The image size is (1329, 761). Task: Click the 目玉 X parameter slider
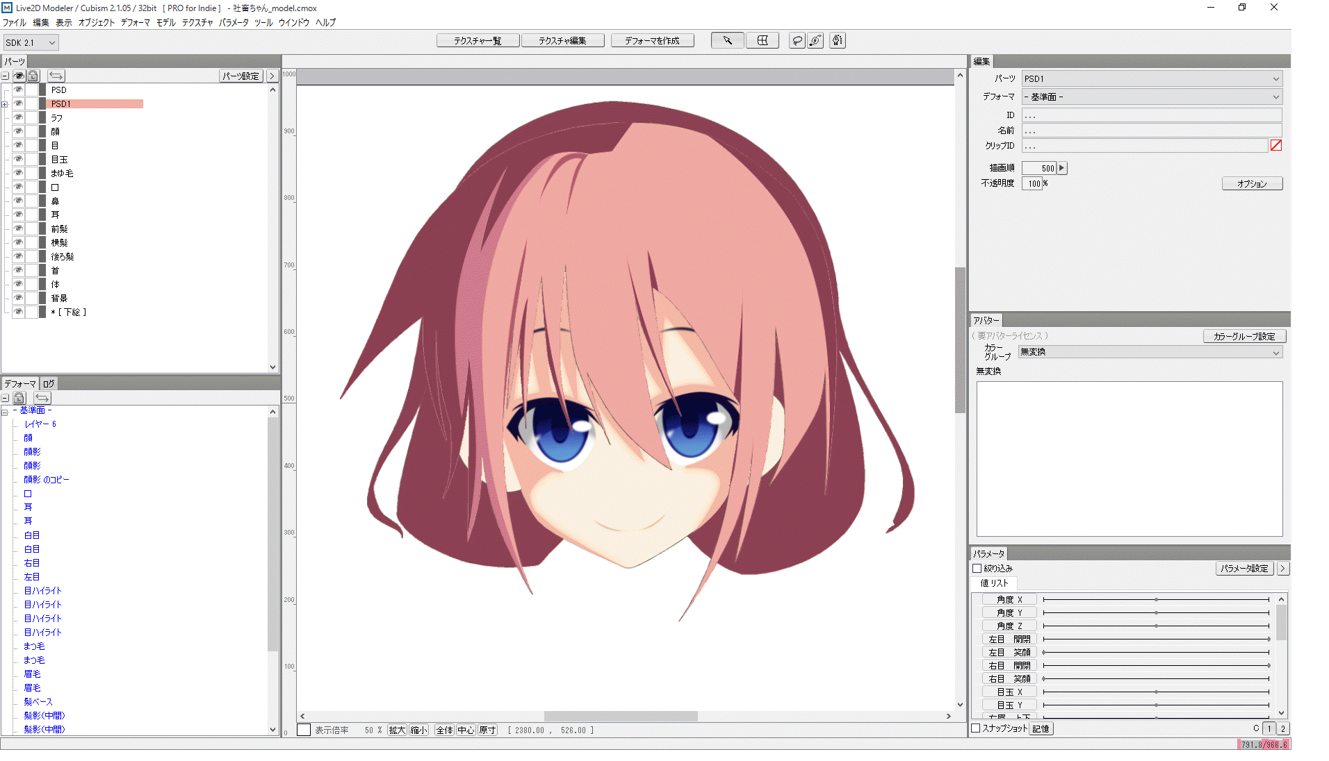(x=1156, y=692)
